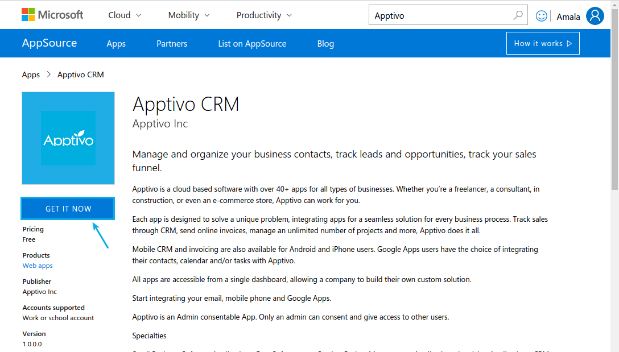Click the Web apps product link

coord(38,266)
